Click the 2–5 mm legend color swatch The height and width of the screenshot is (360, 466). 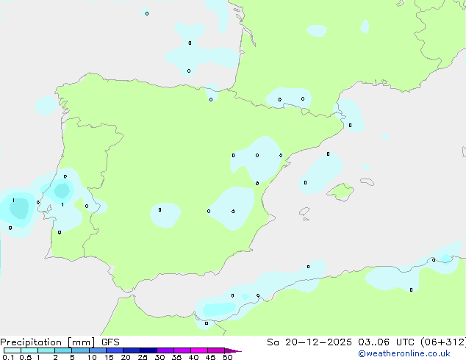tap(63, 350)
